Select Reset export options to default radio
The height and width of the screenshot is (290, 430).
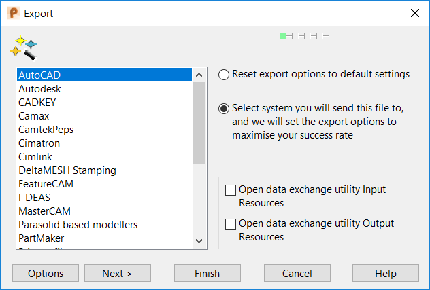pyautogui.click(x=224, y=74)
